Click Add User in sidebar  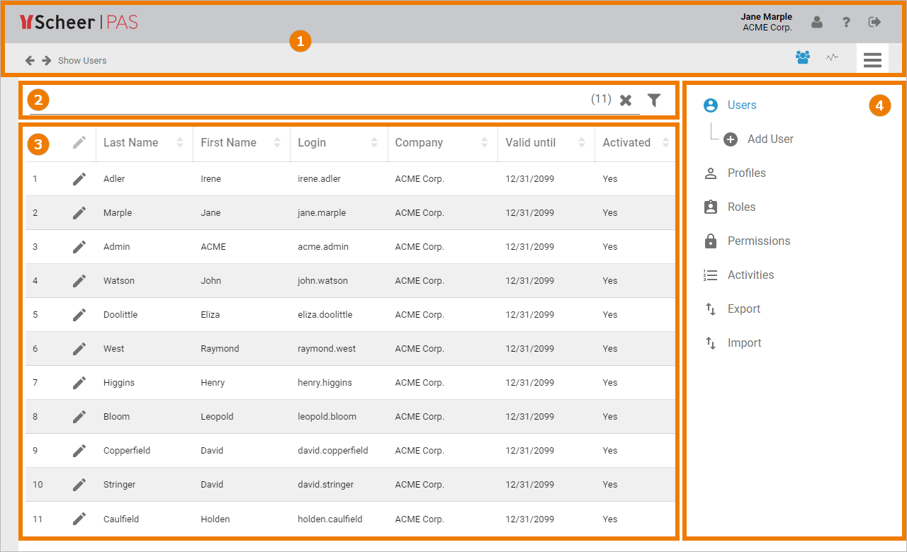770,139
